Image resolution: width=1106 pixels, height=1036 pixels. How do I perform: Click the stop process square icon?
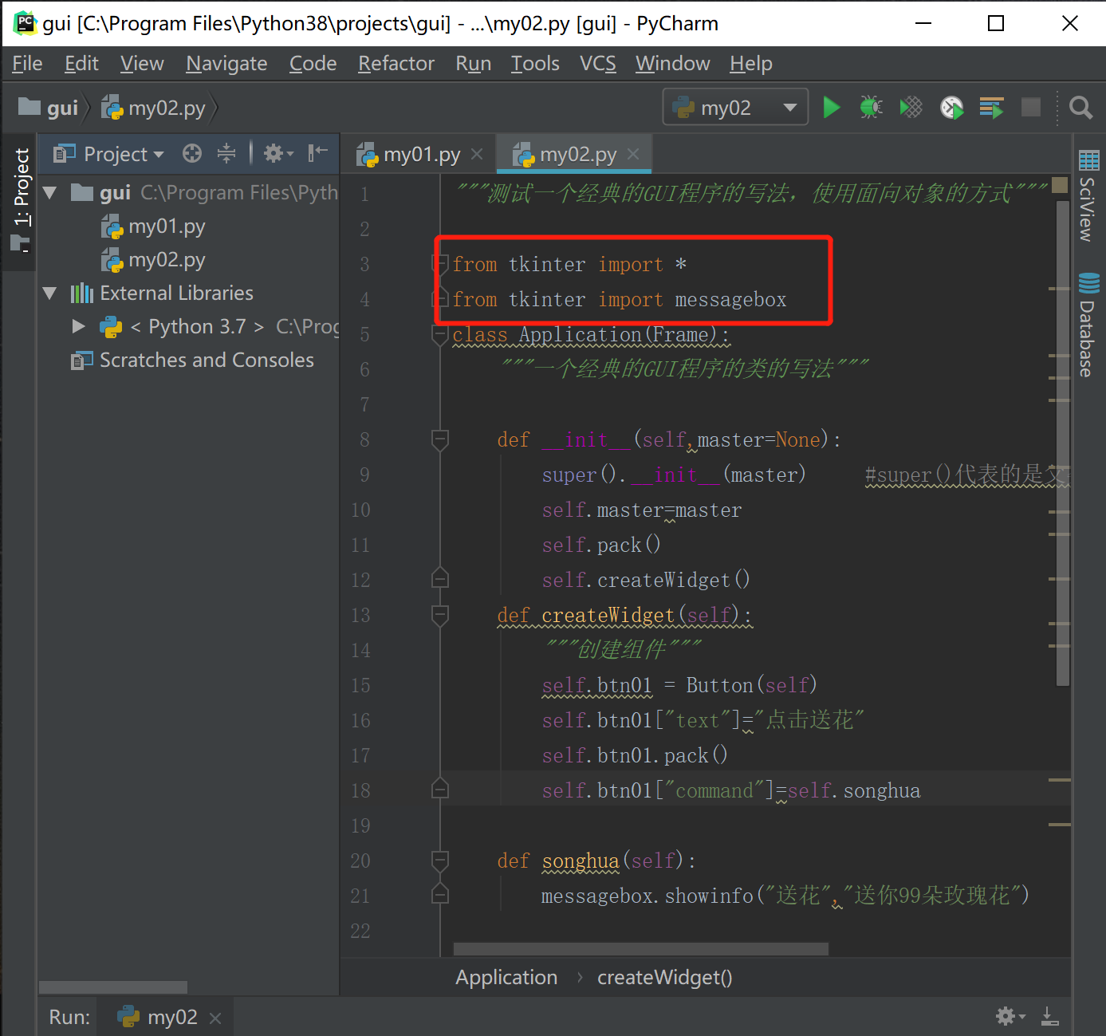(1031, 107)
